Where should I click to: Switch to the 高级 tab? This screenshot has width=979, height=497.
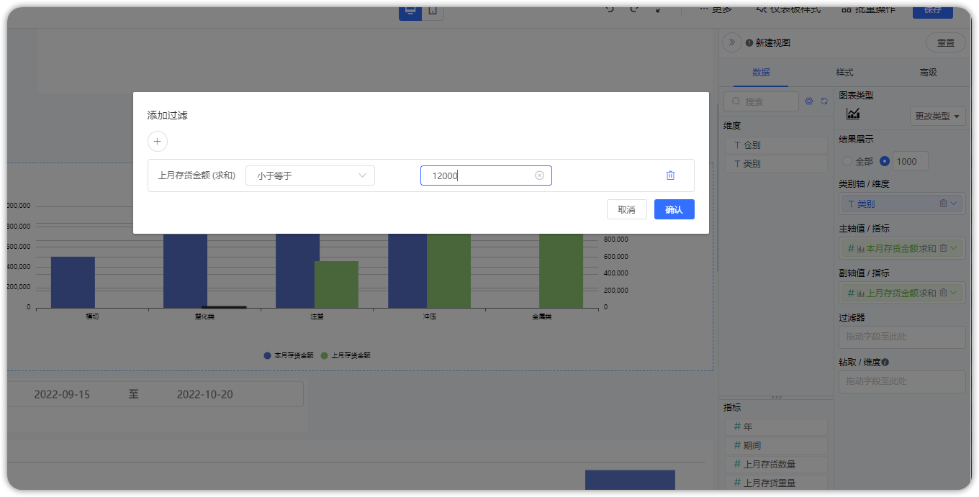click(x=928, y=73)
